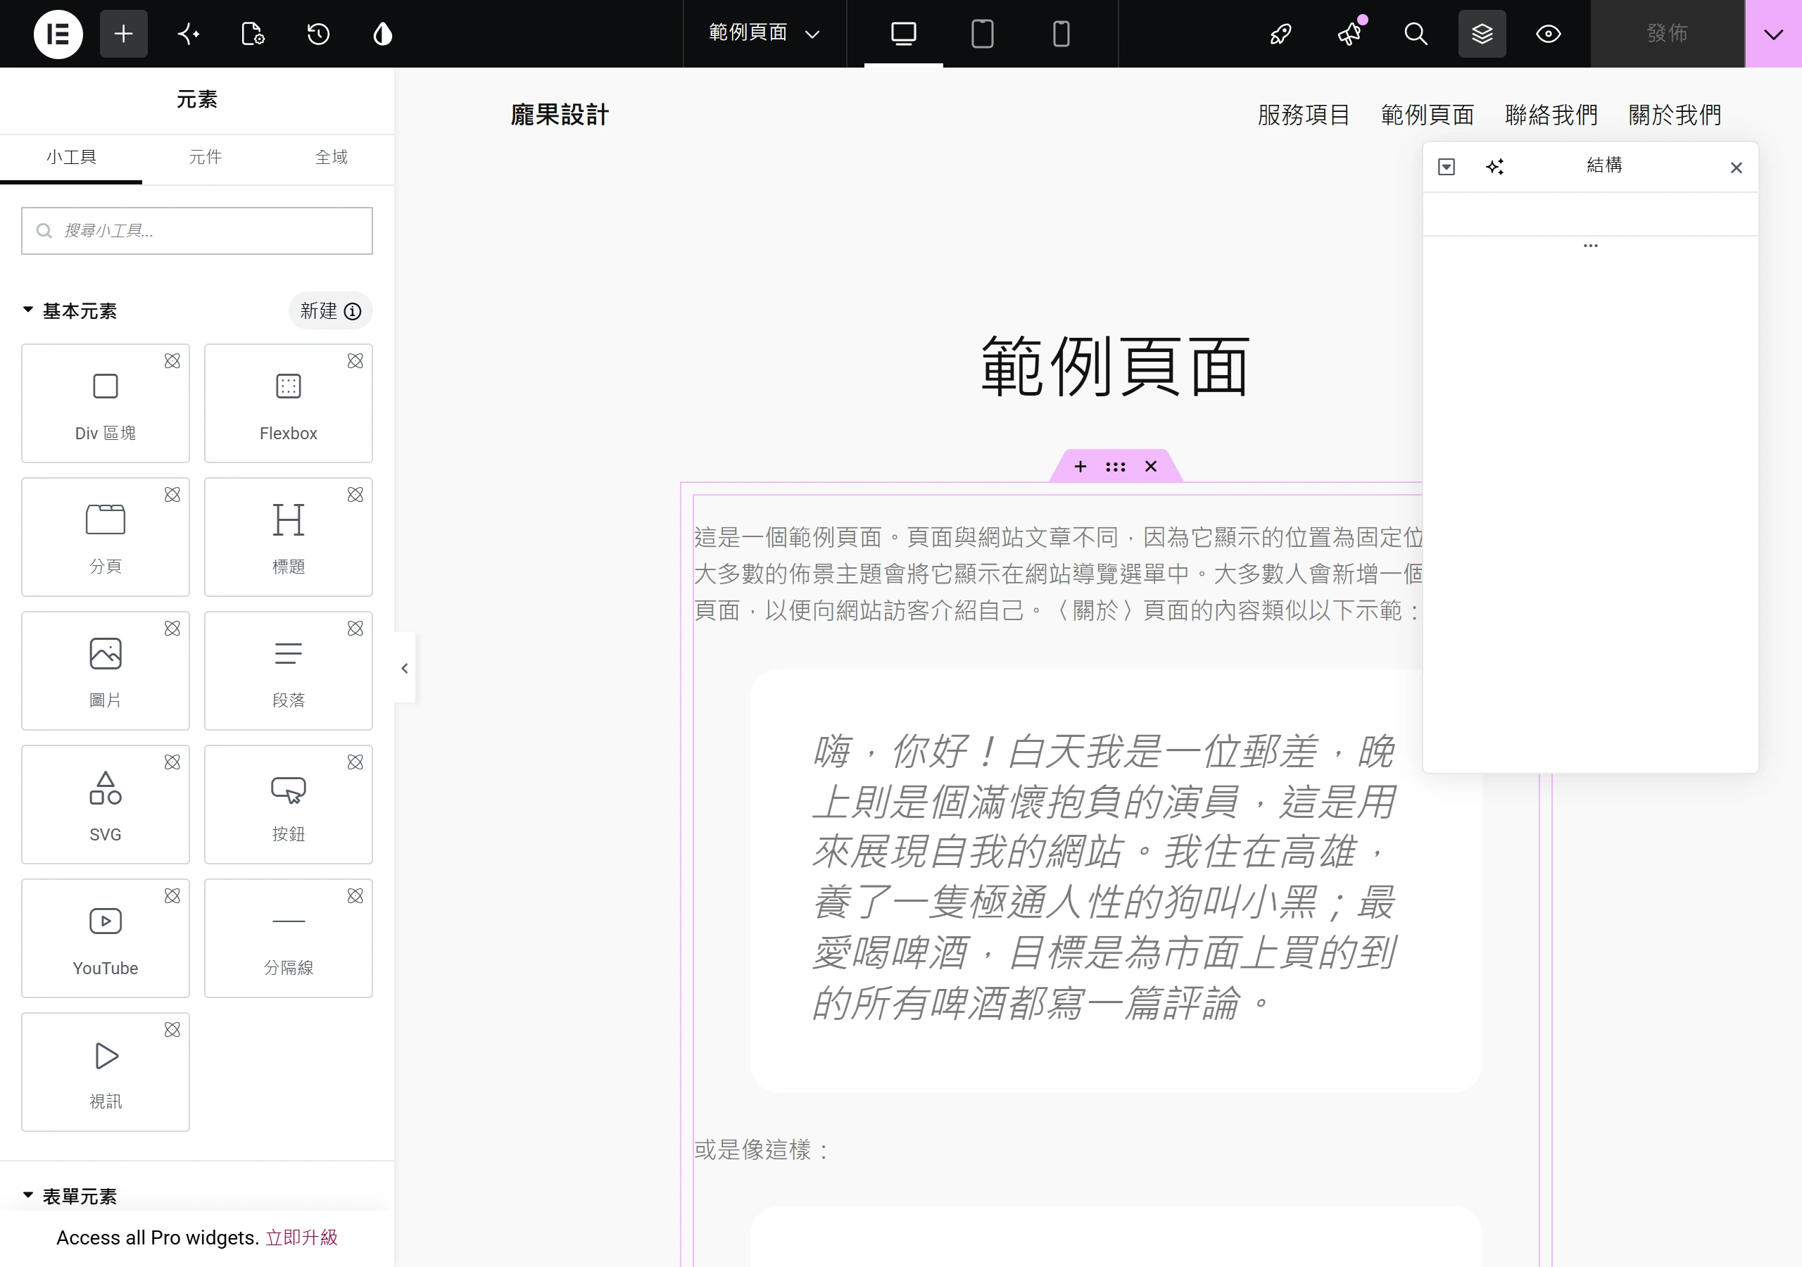1802x1267 pixels.
Task: Open the rocket launch checklist icon
Action: click(x=1281, y=34)
